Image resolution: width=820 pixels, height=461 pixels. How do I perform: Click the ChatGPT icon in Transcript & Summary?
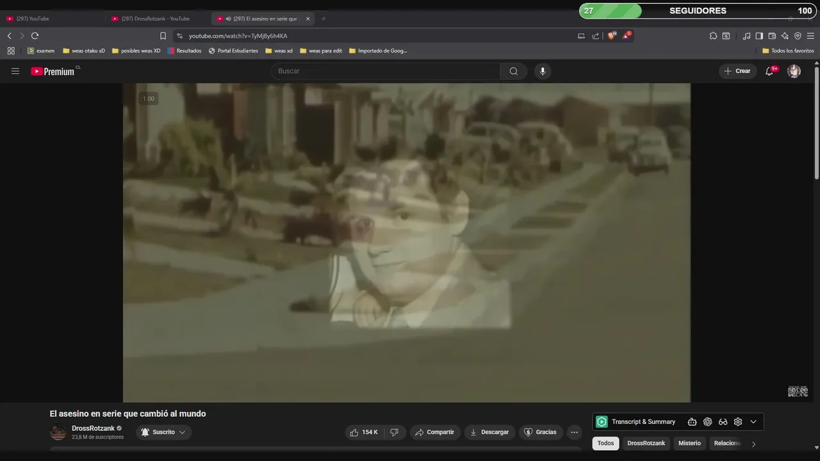pos(707,421)
